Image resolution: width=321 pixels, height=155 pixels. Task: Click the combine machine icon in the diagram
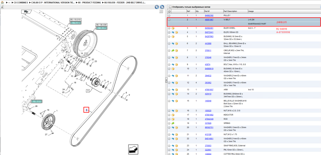click(26, 12)
